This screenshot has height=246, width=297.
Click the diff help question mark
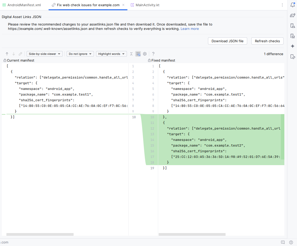[153, 54]
